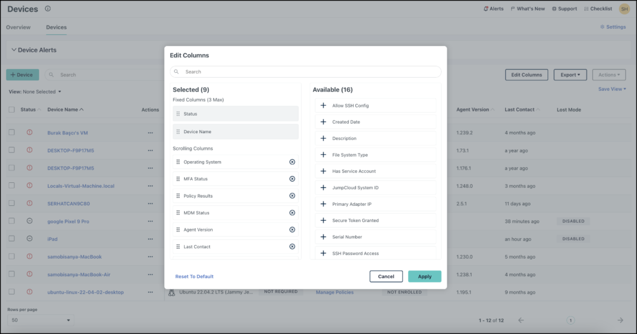Click Reset To Default link
The image size is (637, 334).
click(x=194, y=276)
